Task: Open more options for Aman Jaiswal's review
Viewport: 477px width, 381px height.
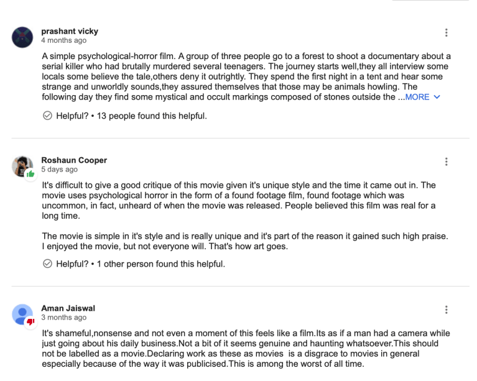Action: click(446, 310)
